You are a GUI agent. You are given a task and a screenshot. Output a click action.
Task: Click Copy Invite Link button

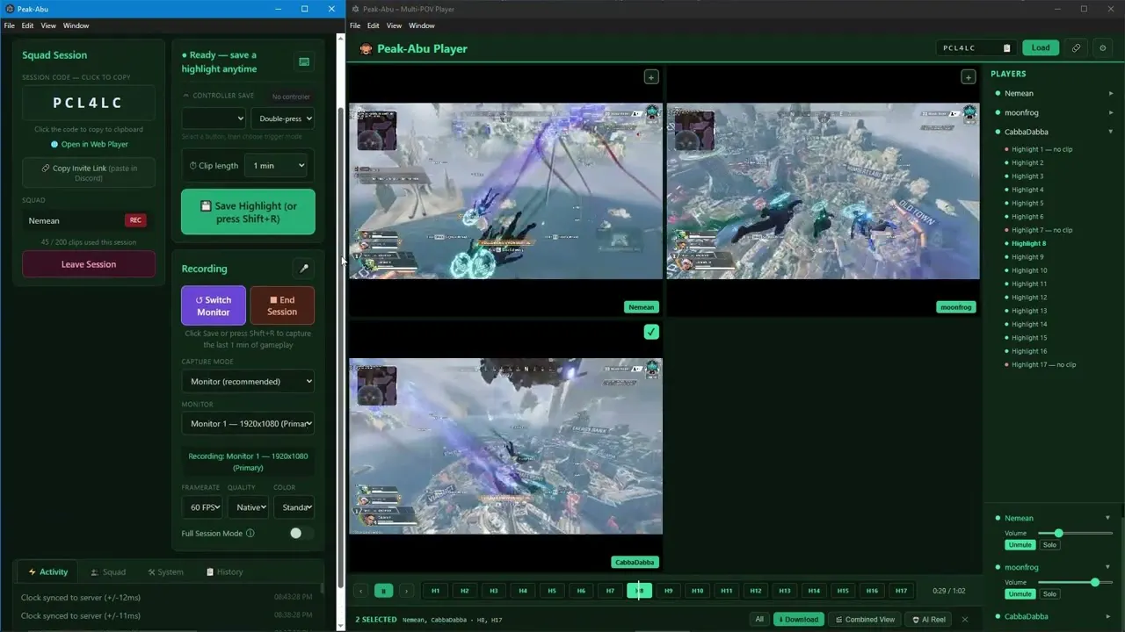[x=89, y=173]
